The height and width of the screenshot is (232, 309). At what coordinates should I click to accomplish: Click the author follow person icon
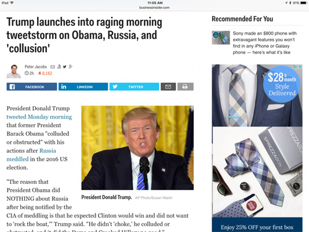click(59, 67)
